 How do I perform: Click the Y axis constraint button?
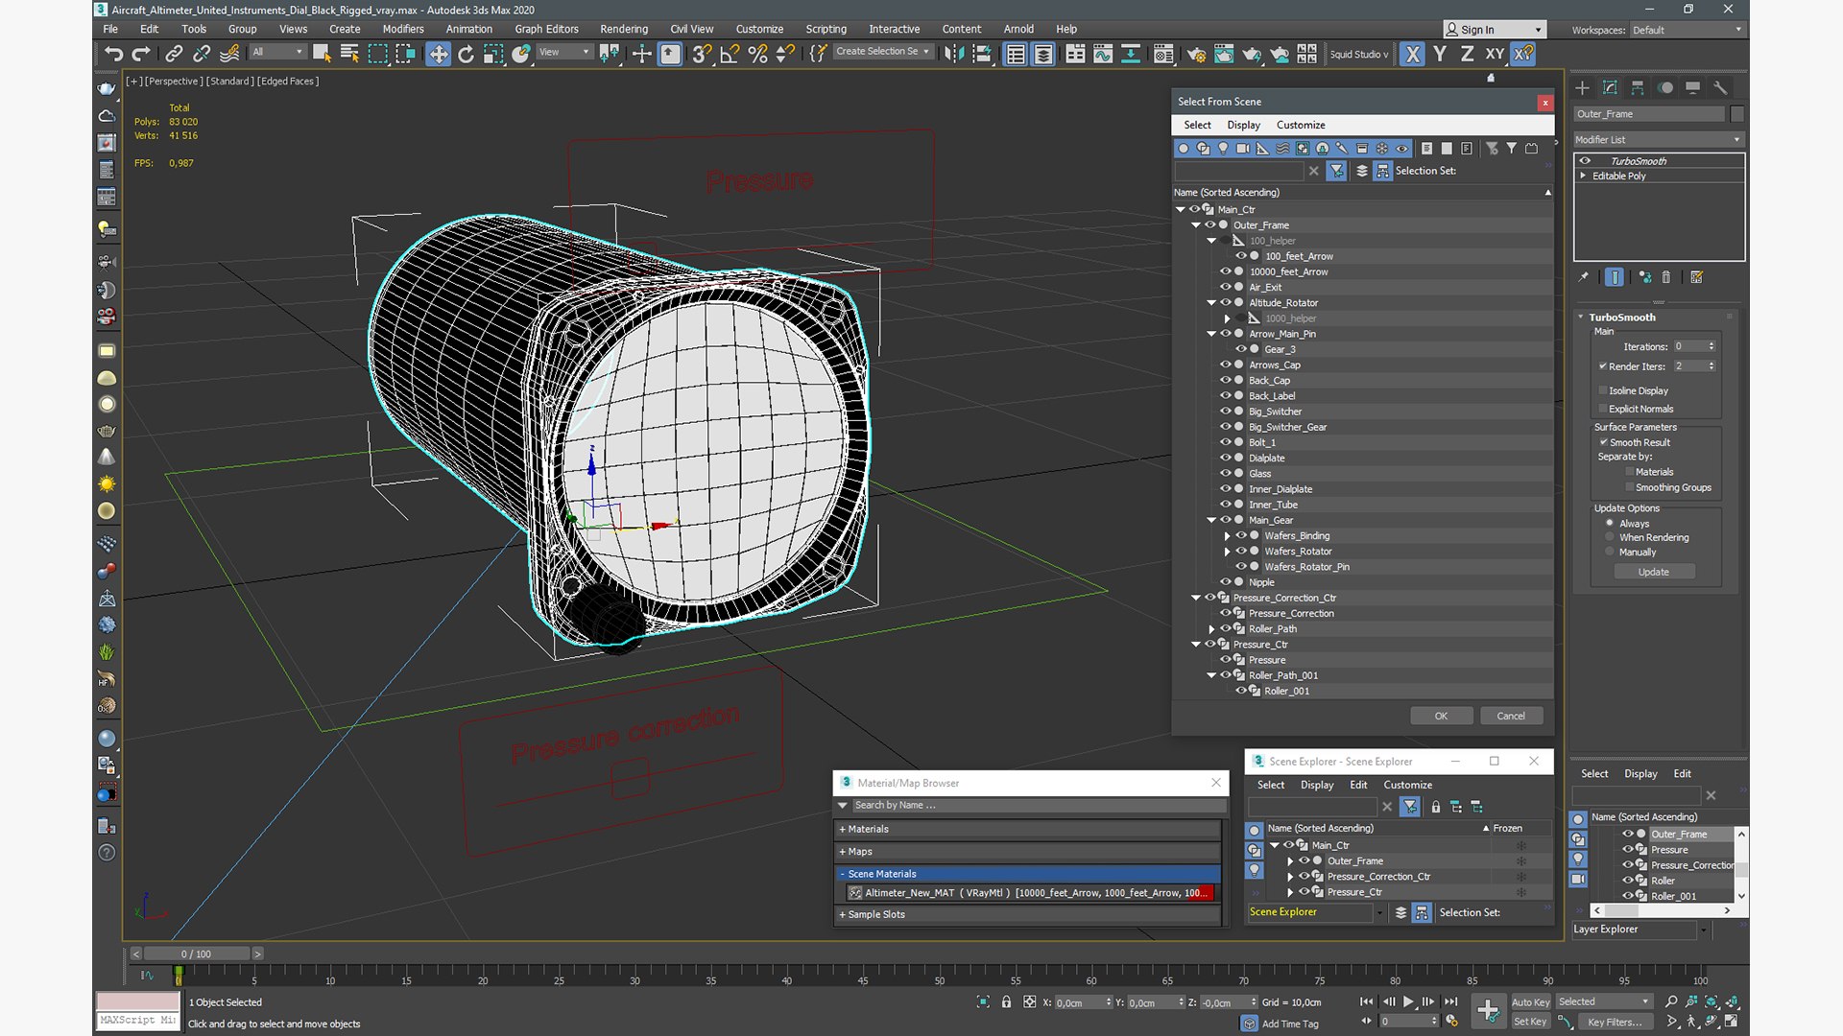tap(1440, 54)
